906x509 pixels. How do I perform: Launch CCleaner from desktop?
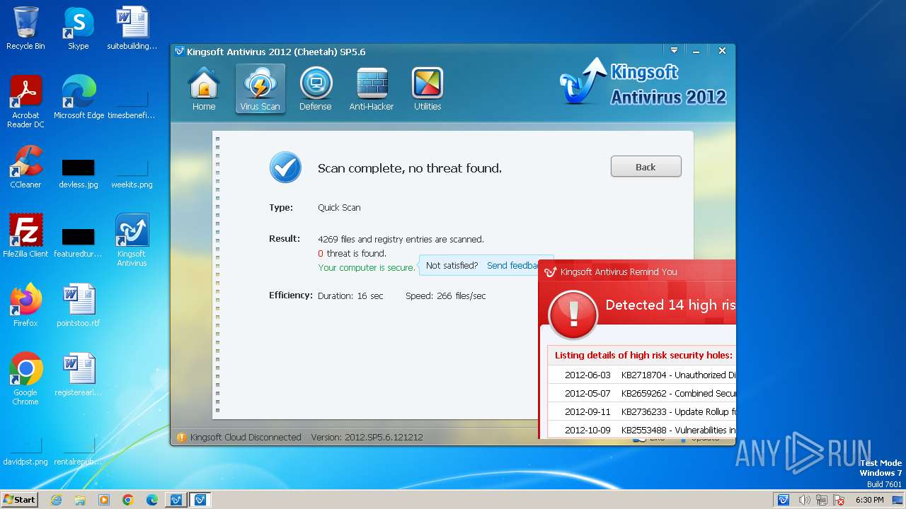25,167
